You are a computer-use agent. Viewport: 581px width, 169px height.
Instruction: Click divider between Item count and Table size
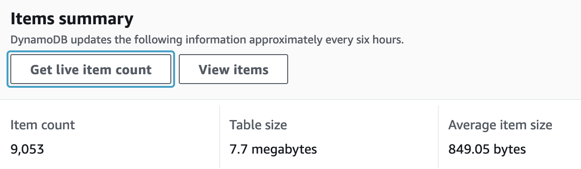coord(220,136)
